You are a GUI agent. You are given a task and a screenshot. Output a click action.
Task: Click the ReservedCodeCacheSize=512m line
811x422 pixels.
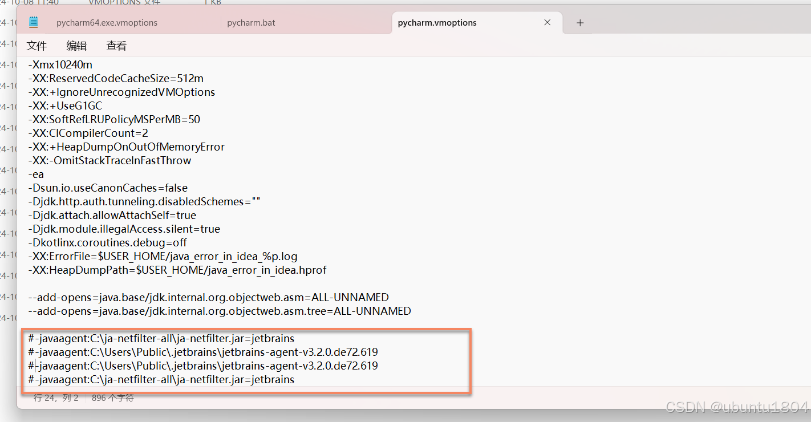click(116, 78)
